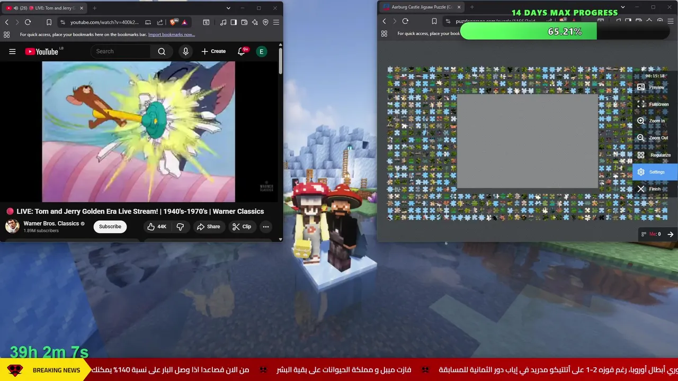Go to the YouTube home logo
678x381 pixels.
41,51
